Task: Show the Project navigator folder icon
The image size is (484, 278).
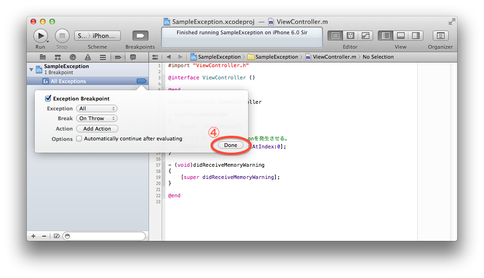Action: pyautogui.click(x=43, y=57)
